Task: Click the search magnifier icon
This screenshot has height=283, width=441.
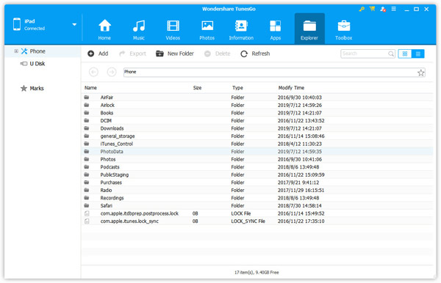Action: (391, 54)
